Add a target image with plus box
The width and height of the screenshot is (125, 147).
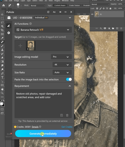(x=20, y=46)
